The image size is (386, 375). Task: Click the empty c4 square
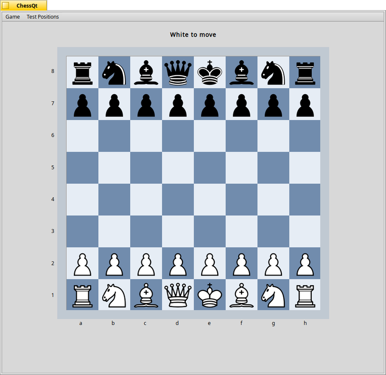pos(146,199)
